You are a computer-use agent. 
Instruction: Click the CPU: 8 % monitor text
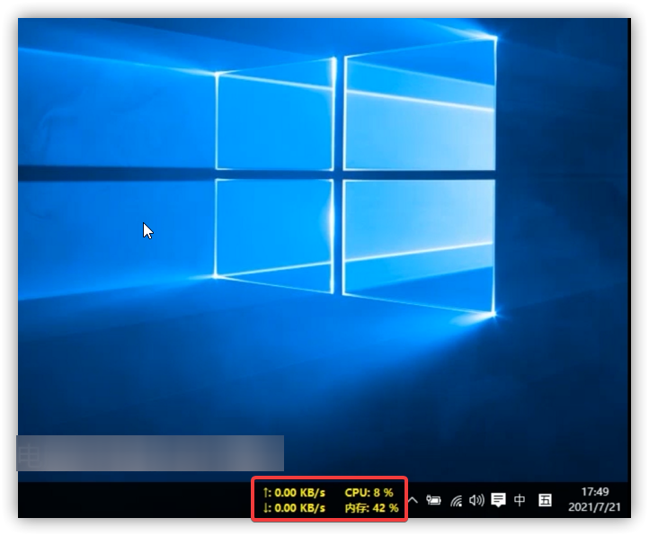pos(369,493)
